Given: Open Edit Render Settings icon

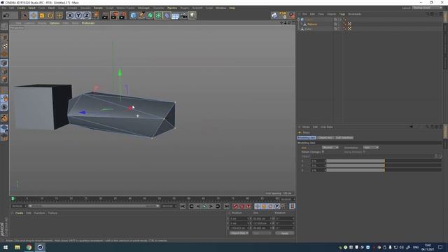Looking at the screenshot, I should pos(123,15).
